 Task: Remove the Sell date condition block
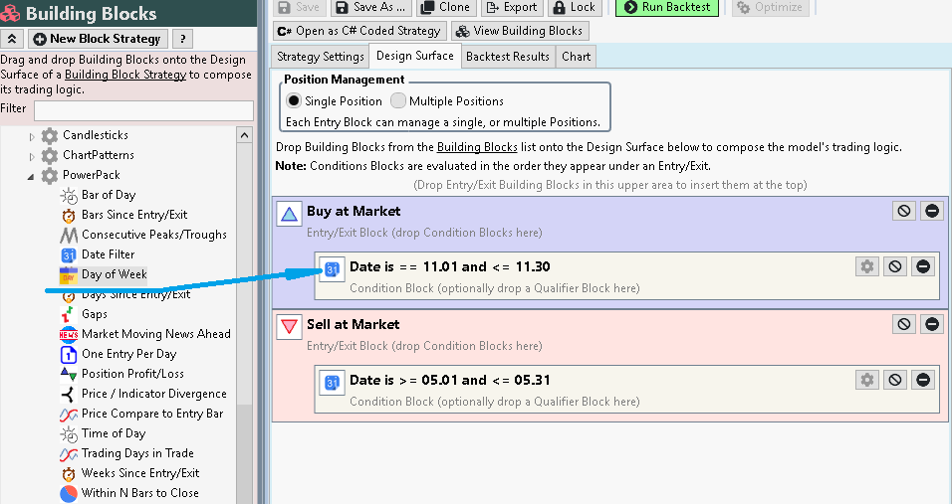pyautogui.click(x=923, y=380)
